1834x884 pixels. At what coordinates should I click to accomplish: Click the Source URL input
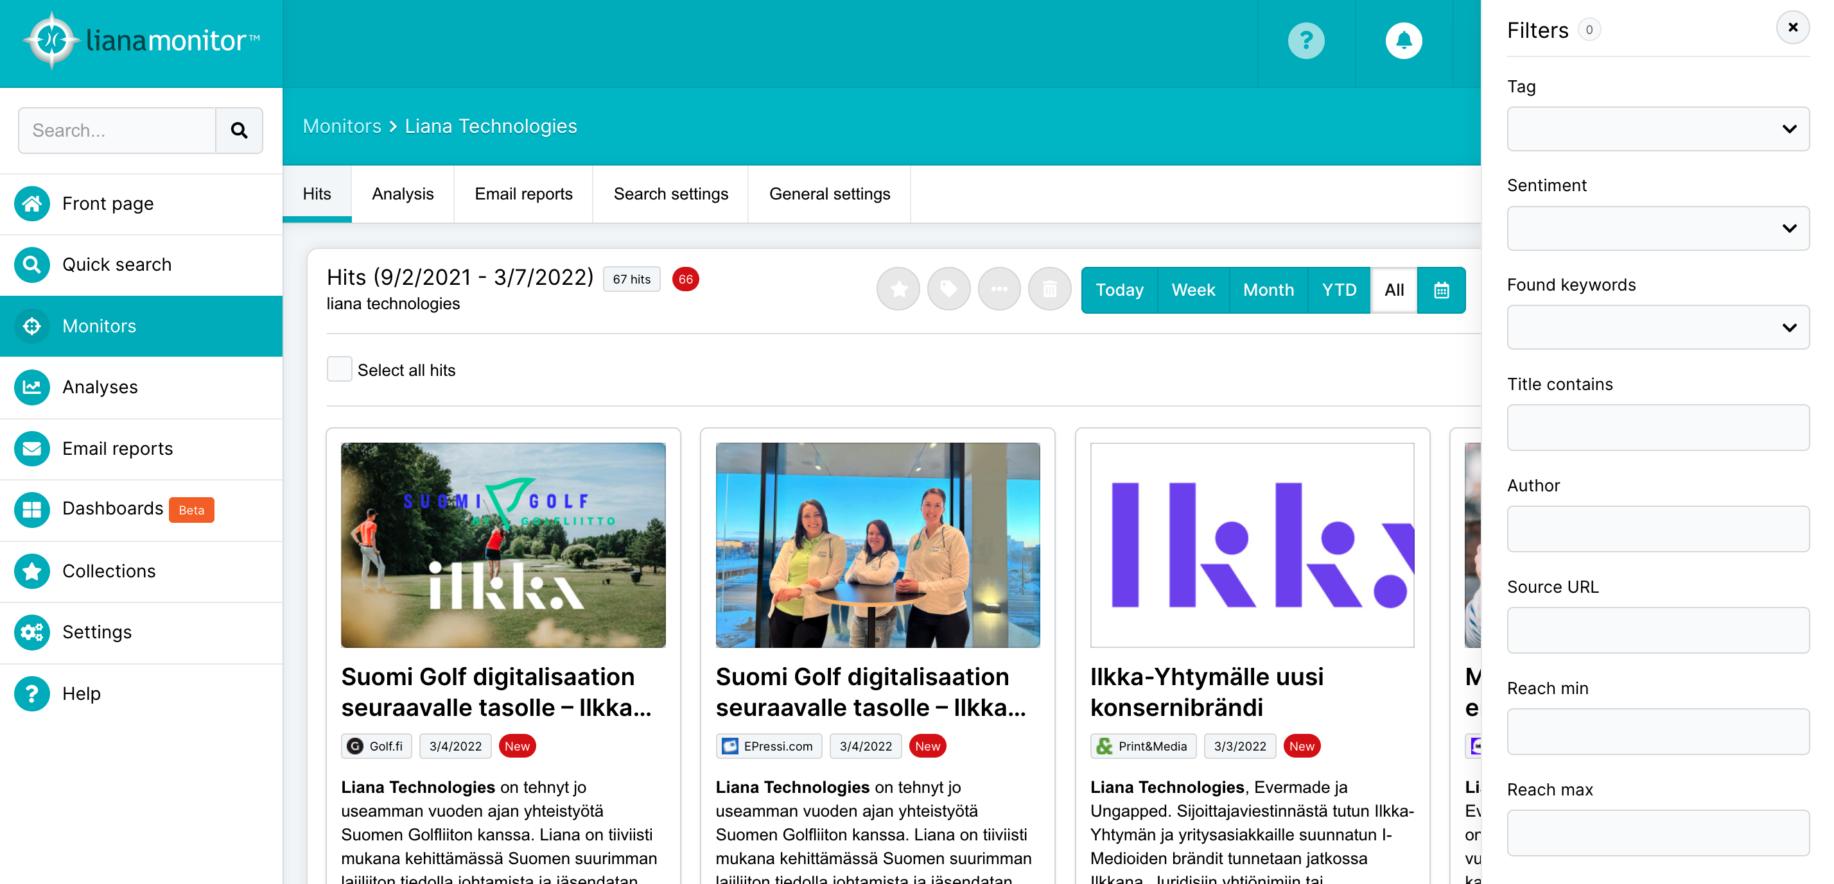(x=1657, y=630)
